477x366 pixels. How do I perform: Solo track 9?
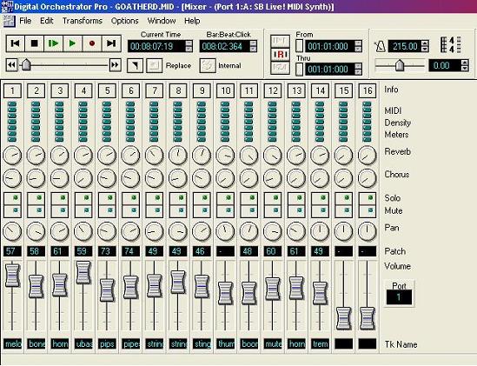pyautogui.click(x=202, y=198)
